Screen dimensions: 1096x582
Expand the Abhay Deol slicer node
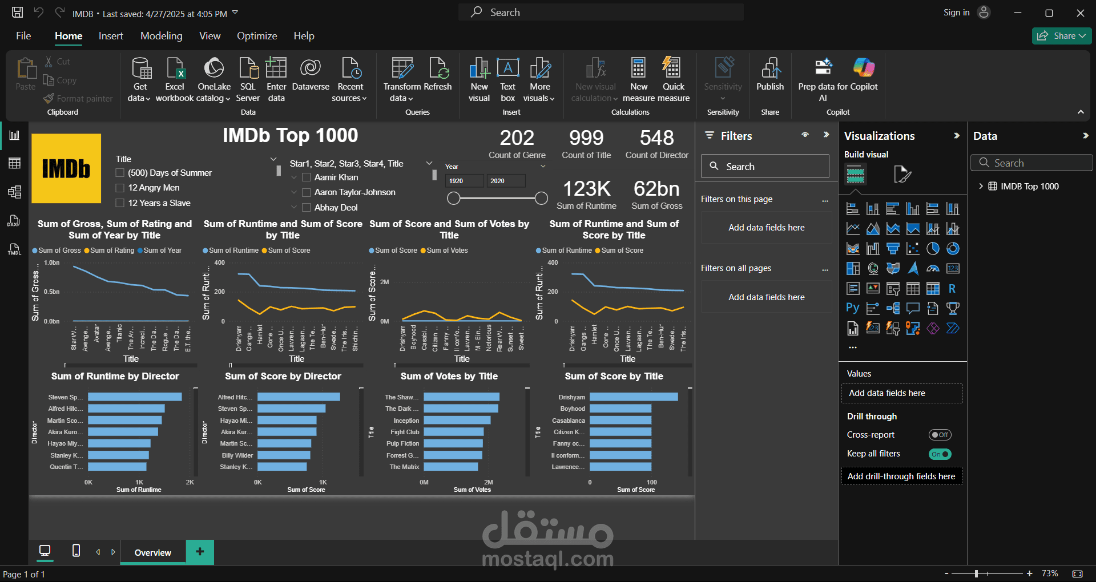click(x=294, y=208)
